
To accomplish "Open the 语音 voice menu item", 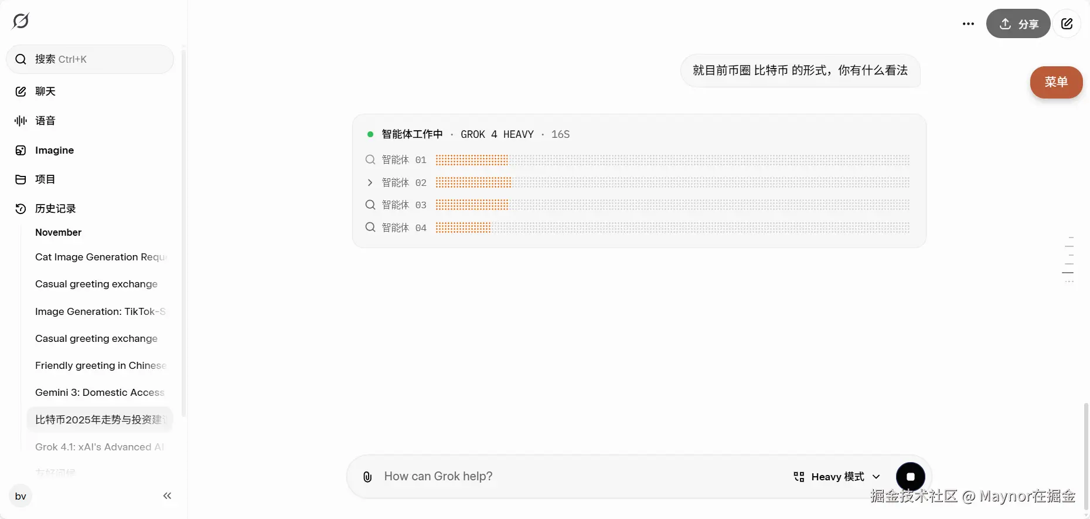I will pos(45,121).
